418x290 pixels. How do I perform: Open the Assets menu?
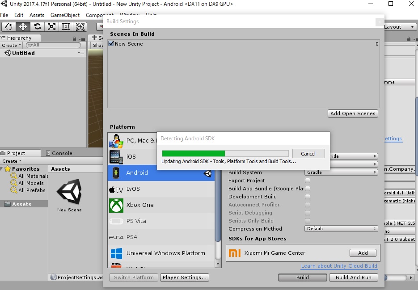click(x=37, y=15)
